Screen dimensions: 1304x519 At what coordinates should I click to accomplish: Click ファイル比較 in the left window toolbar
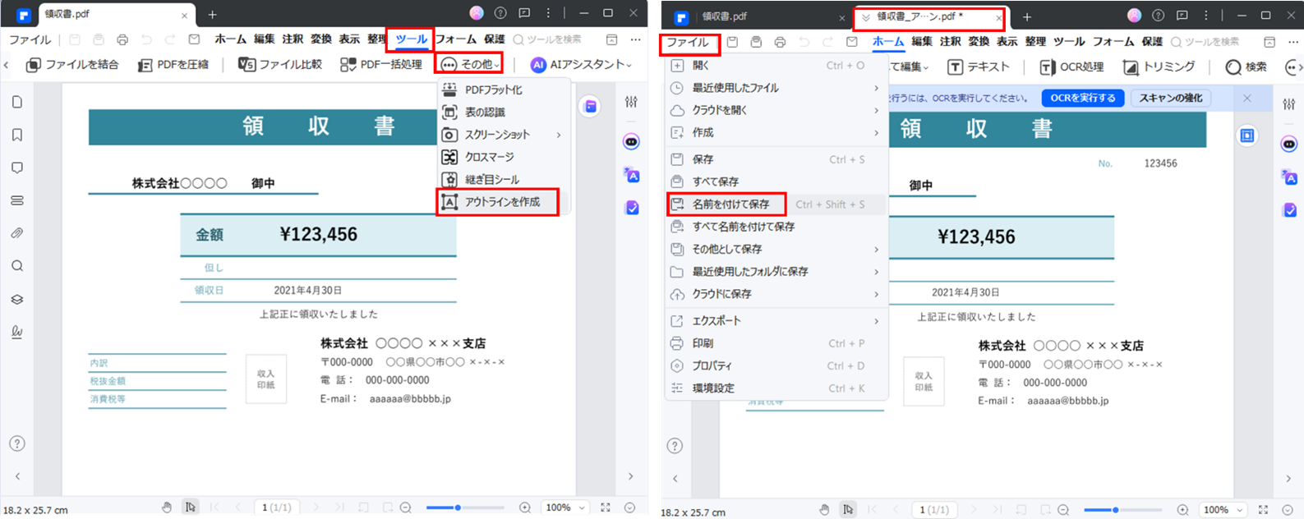(280, 64)
